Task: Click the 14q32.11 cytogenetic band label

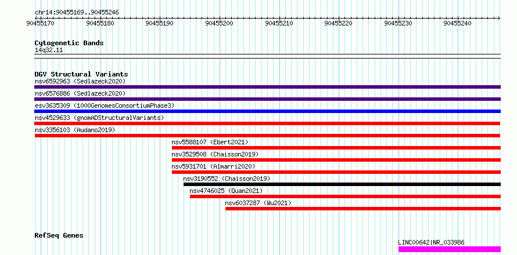Action: click(x=49, y=50)
